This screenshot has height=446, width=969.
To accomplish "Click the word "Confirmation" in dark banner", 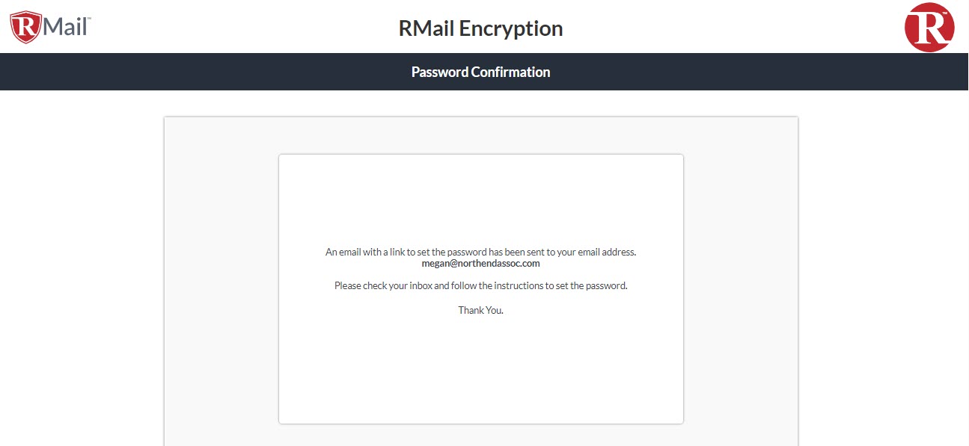I will (510, 72).
